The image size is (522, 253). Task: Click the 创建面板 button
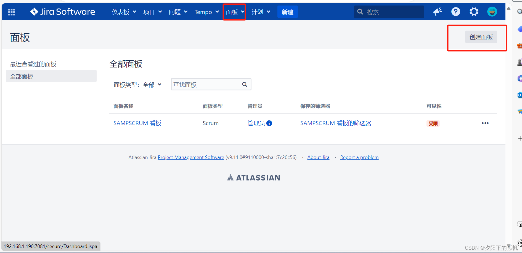(x=481, y=37)
